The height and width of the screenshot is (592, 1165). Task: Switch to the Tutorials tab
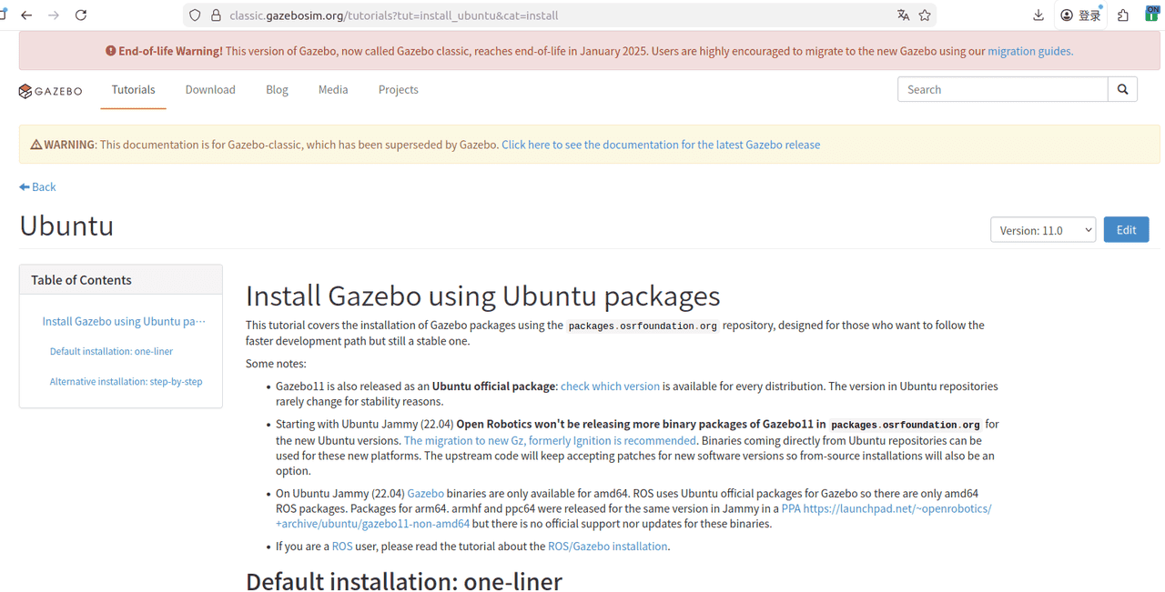(133, 89)
